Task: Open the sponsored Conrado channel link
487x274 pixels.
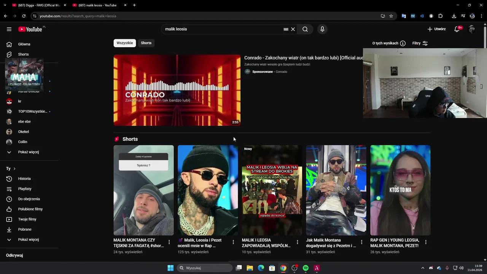Action: pyautogui.click(x=281, y=72)
